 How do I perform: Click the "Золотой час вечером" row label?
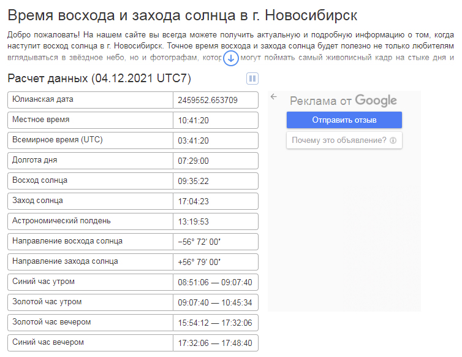click(51, 322)
